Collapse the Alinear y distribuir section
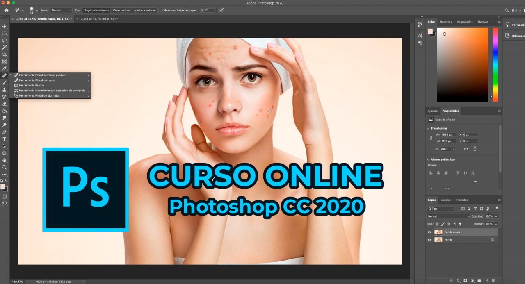Viewport: 525px width, 284px height. (x=429, y=159)
